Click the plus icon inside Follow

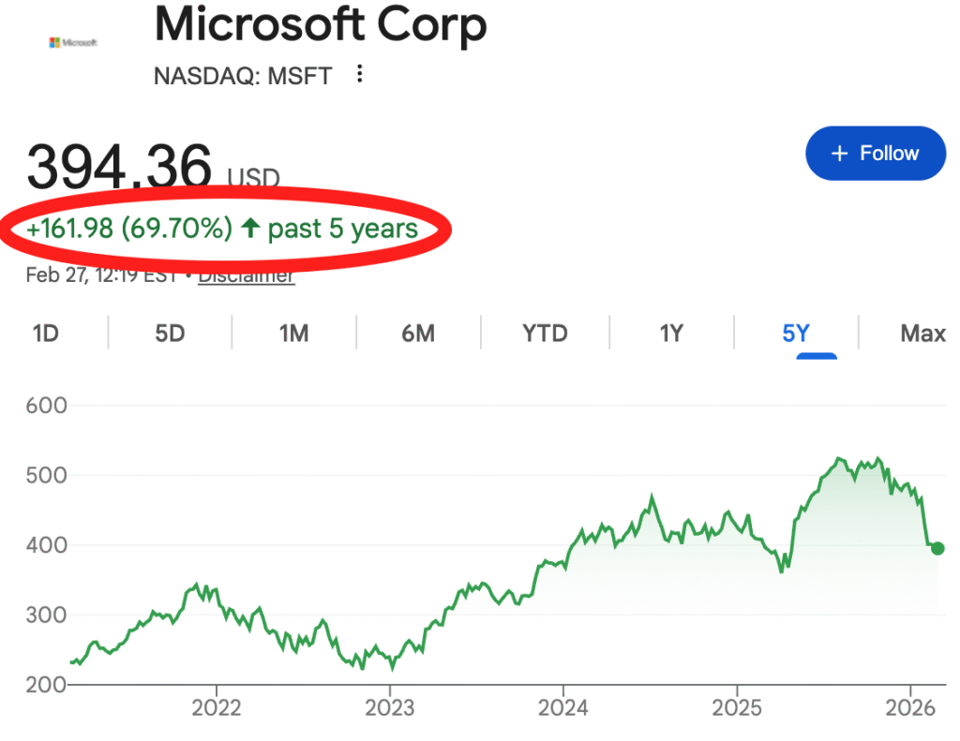tap(840, 154)
